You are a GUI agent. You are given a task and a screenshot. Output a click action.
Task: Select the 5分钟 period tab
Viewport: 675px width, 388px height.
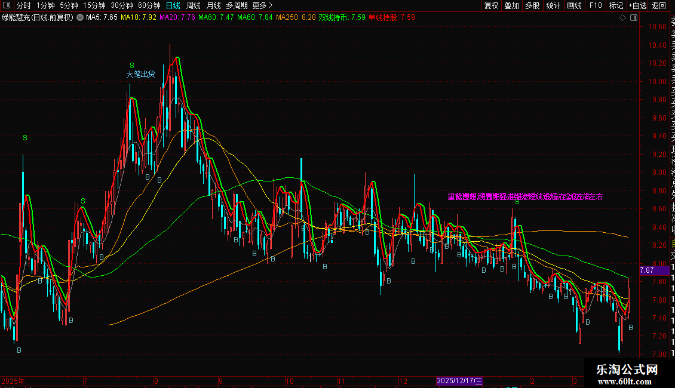[69, 5]
